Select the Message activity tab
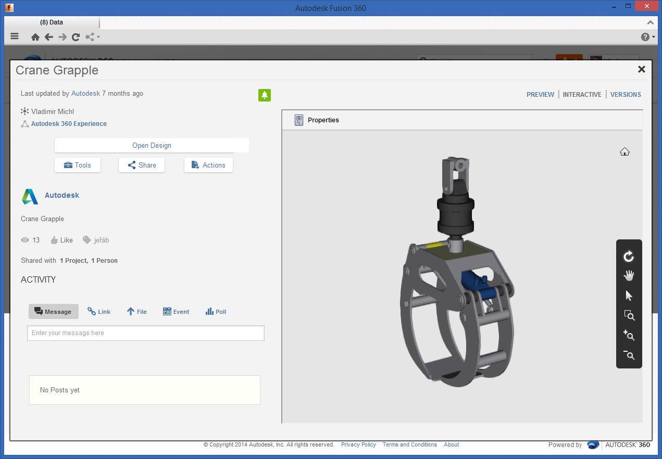Image resolution: width=662 pixels, height=459 pixels. coord(54,312)
